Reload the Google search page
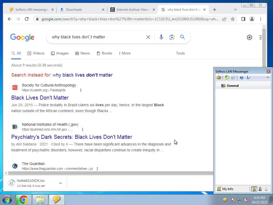 (27, 19)
